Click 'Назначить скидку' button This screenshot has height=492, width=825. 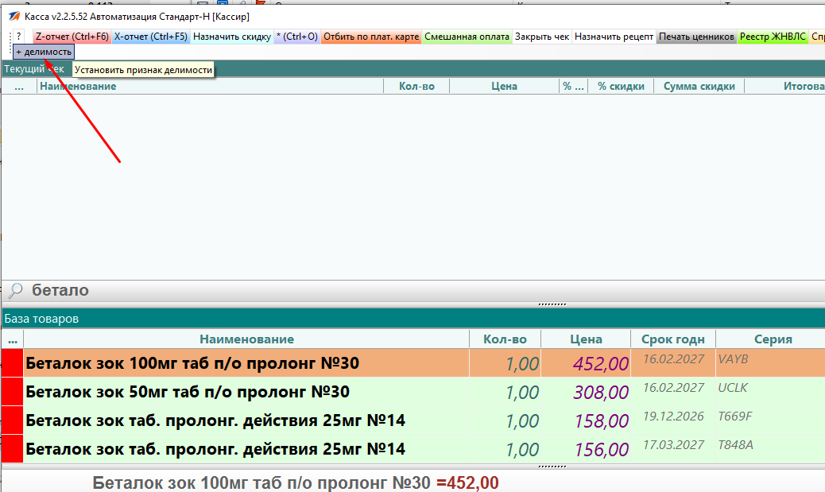pos(232,37)
